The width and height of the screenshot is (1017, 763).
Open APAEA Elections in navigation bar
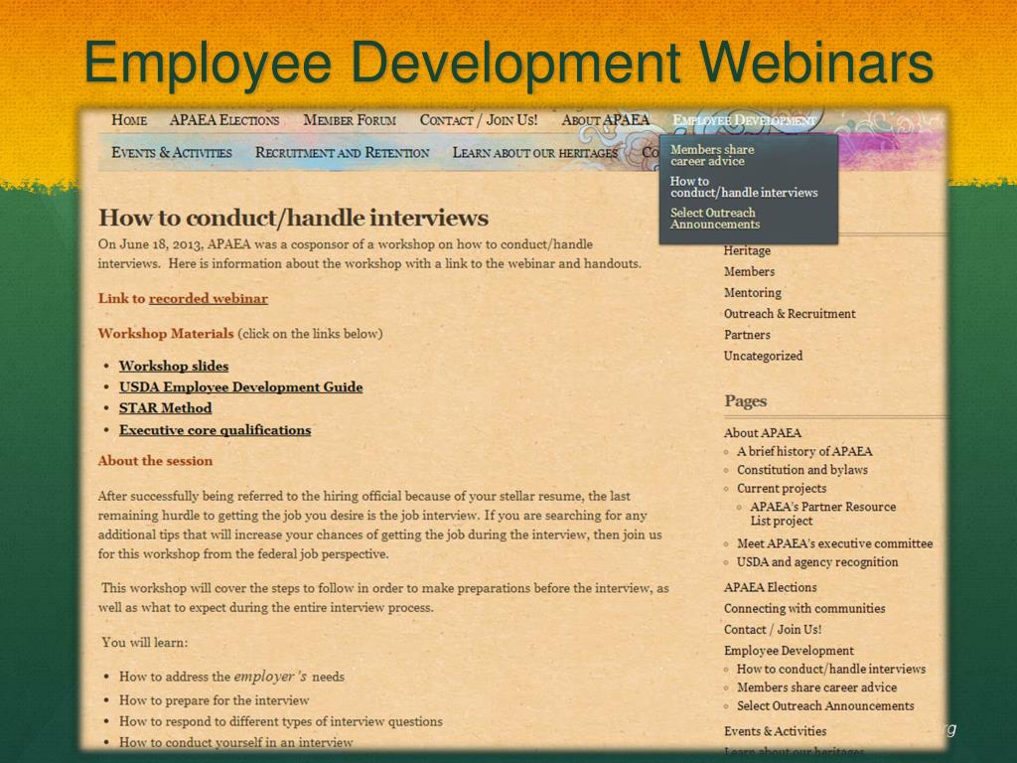[224, 120]
